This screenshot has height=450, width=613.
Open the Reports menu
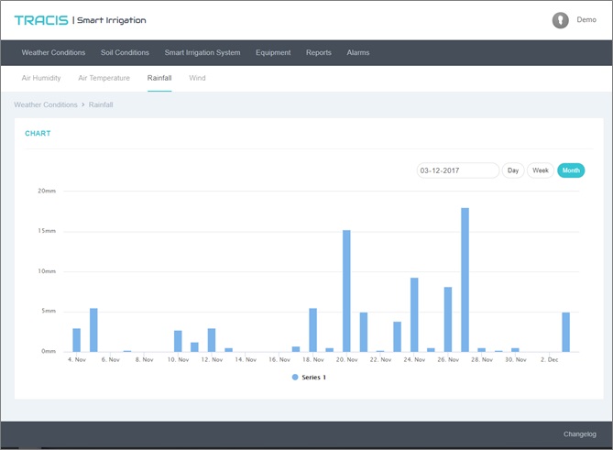319,52
